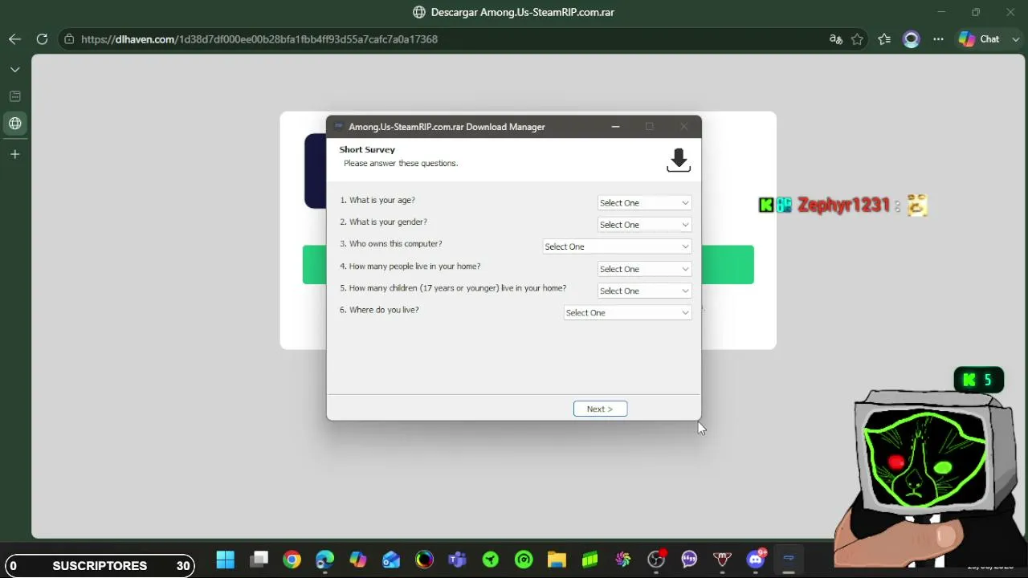Open Outlook from taskbar
This screenshot has width=1028, height=578.
(x=391, y=560)
